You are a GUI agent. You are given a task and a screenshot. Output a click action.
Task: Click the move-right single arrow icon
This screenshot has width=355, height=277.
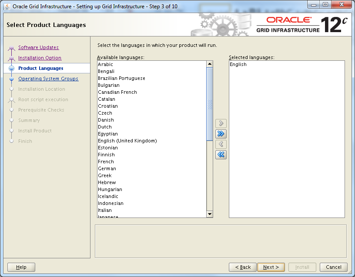tap(221, 123)
